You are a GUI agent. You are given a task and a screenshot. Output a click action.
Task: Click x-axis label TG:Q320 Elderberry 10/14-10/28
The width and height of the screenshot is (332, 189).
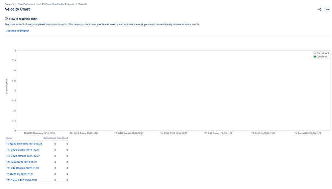pos(40,133)
